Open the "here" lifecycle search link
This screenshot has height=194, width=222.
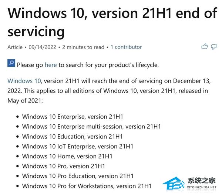click(x=51, y=65)
